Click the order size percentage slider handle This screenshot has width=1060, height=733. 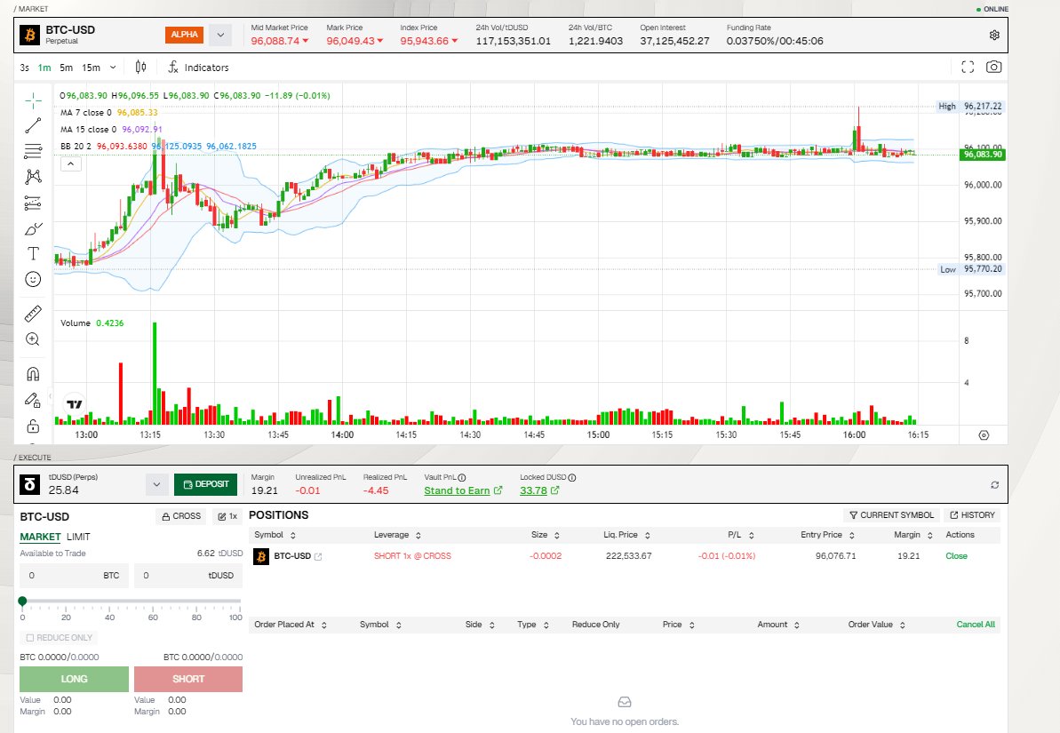point(22,601)
